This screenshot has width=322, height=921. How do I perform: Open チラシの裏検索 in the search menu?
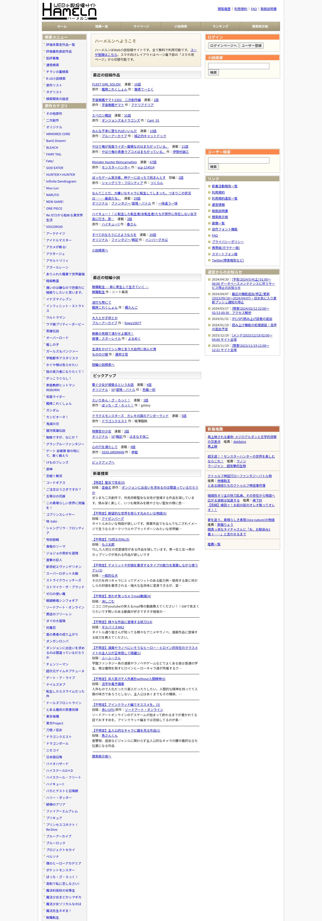pyautogui.click(x=57, y=72)
